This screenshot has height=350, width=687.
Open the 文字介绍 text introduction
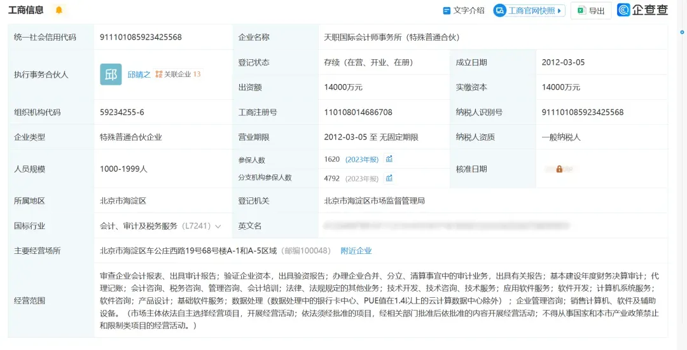[x=464, y=11]
